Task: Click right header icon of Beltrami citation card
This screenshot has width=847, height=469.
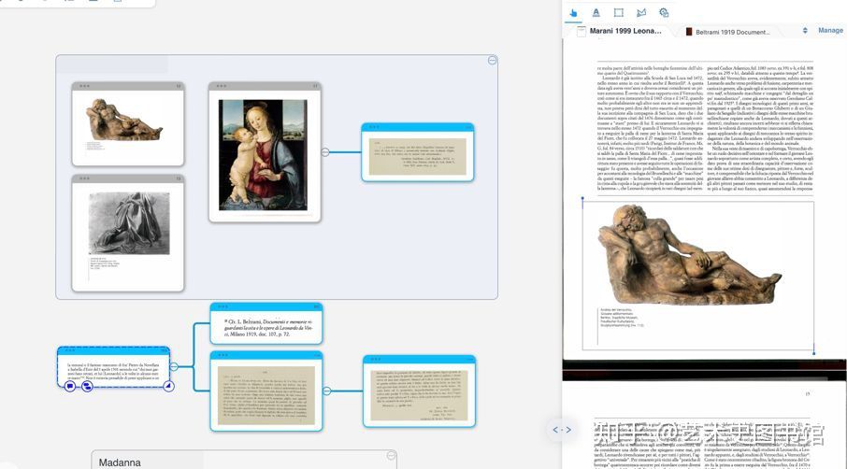Action: click(317, 306)
